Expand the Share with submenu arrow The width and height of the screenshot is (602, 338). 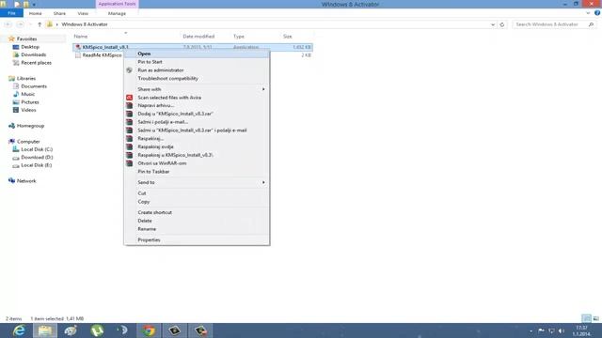(263, 89)
